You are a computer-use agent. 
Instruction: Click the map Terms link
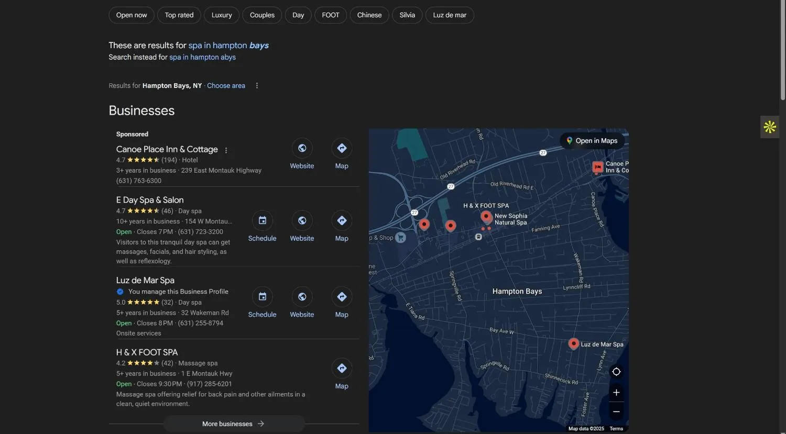coord(616,429)
